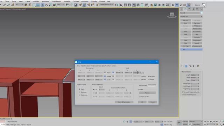Toggle Percent Snap icon
The height and width of the screenshot is (126, 224).
tap(89, 5)
